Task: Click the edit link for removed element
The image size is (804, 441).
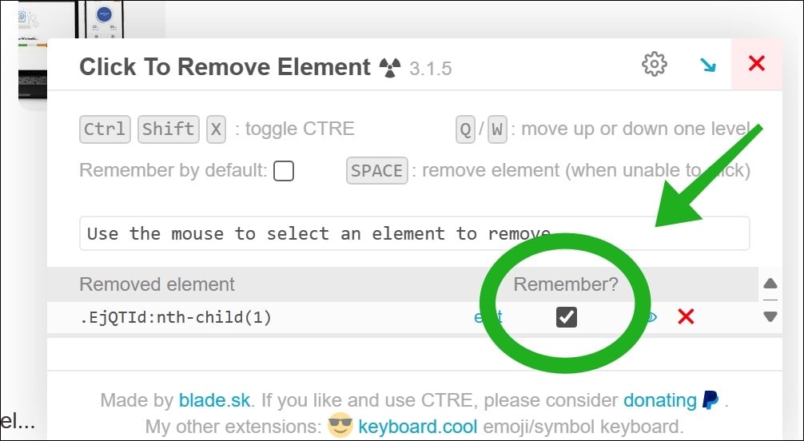Action: coord(488,317)
